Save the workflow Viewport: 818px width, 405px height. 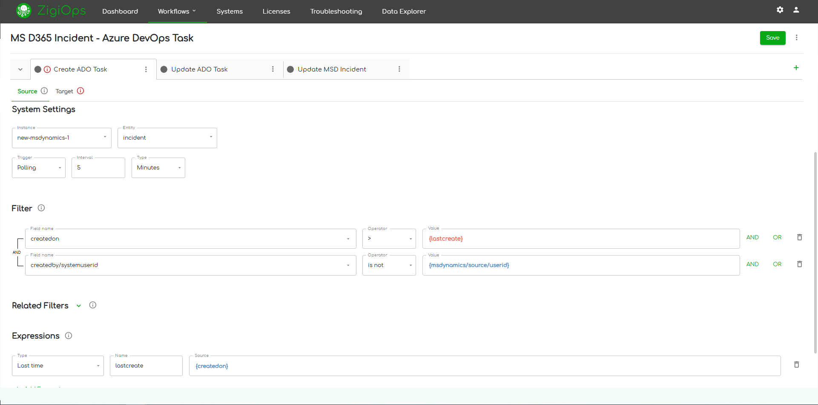(x=772, y=38)
